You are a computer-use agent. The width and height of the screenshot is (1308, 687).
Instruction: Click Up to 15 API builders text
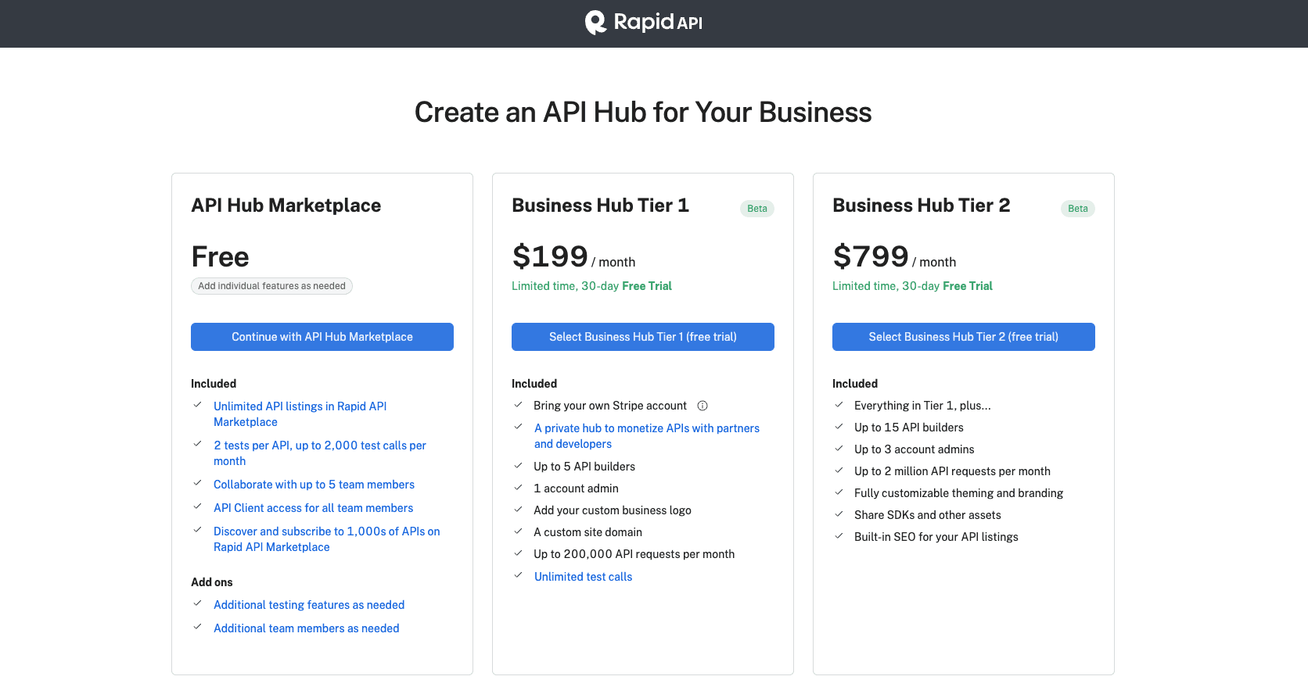click(909, 428)
